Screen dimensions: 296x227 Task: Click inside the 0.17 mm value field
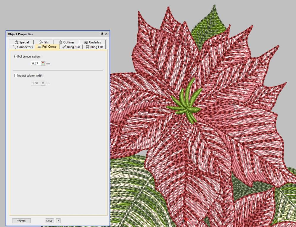pos(36,63)
